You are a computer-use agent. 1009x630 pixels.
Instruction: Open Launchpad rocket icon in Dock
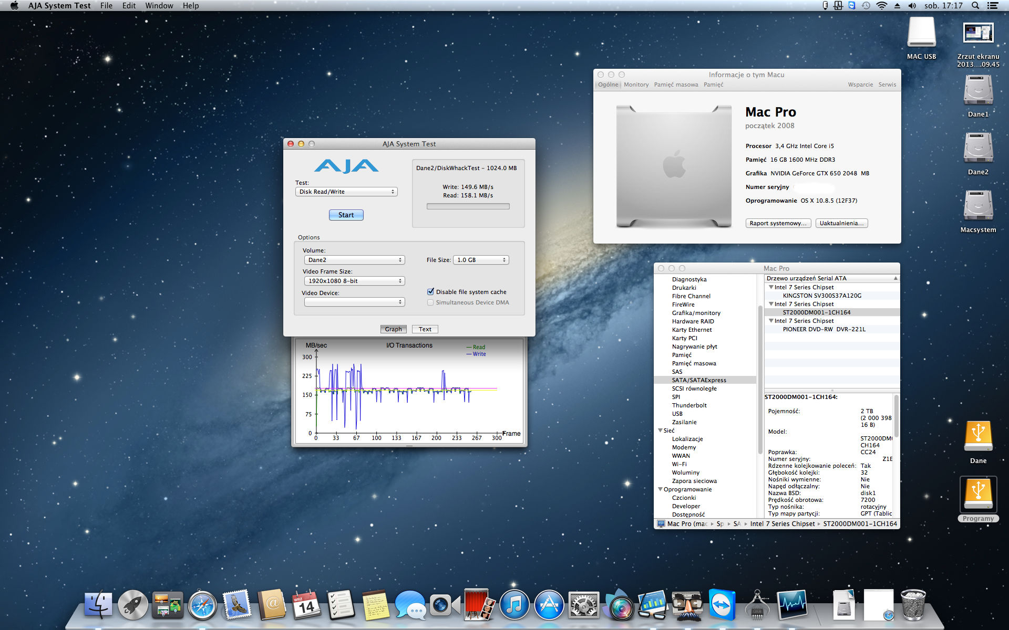[133, 605]
